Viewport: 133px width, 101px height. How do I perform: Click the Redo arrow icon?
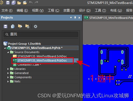click(x=36, y=2)
